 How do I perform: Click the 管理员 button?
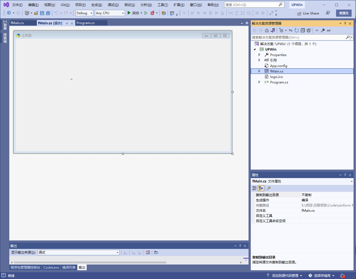click(x=344, y=13)
